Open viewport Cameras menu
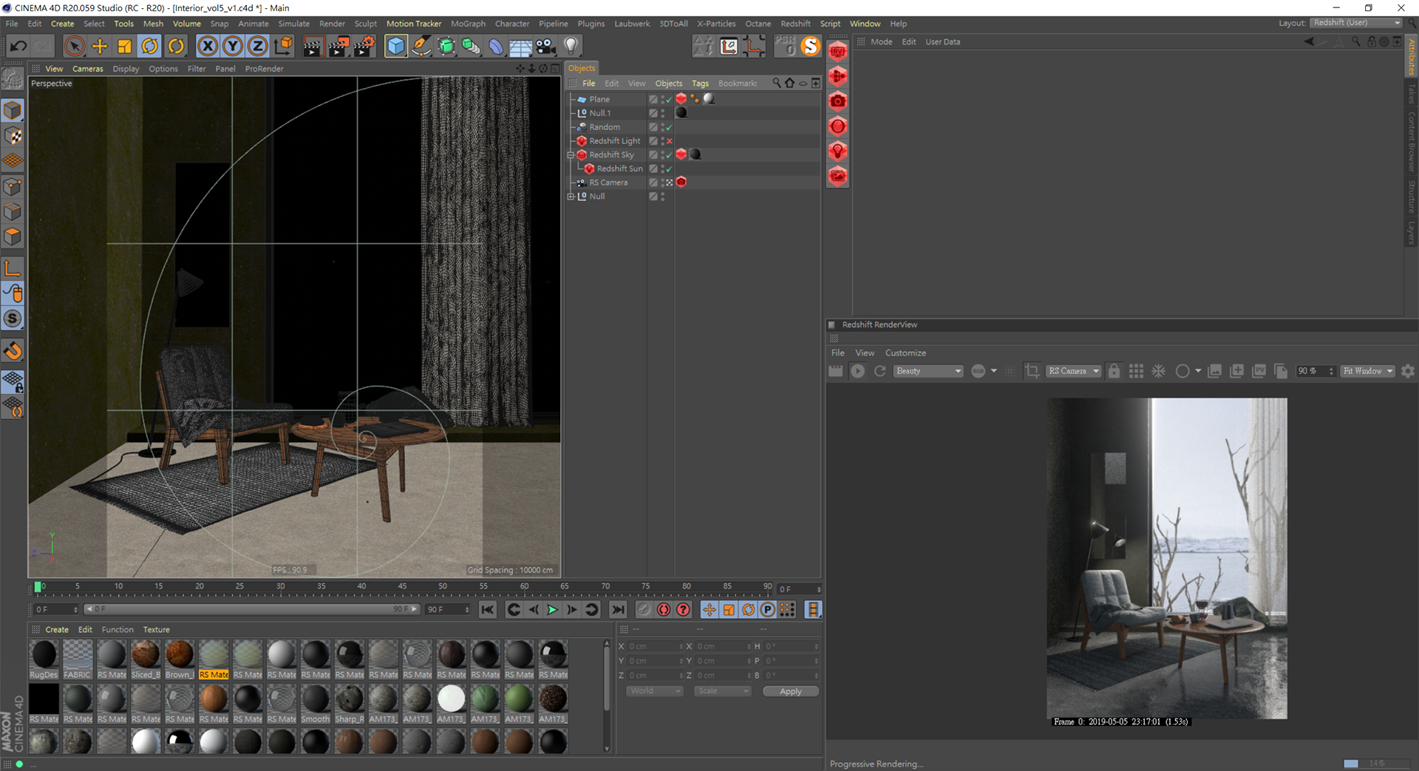The image size is (1419, 771). (87, 69)
